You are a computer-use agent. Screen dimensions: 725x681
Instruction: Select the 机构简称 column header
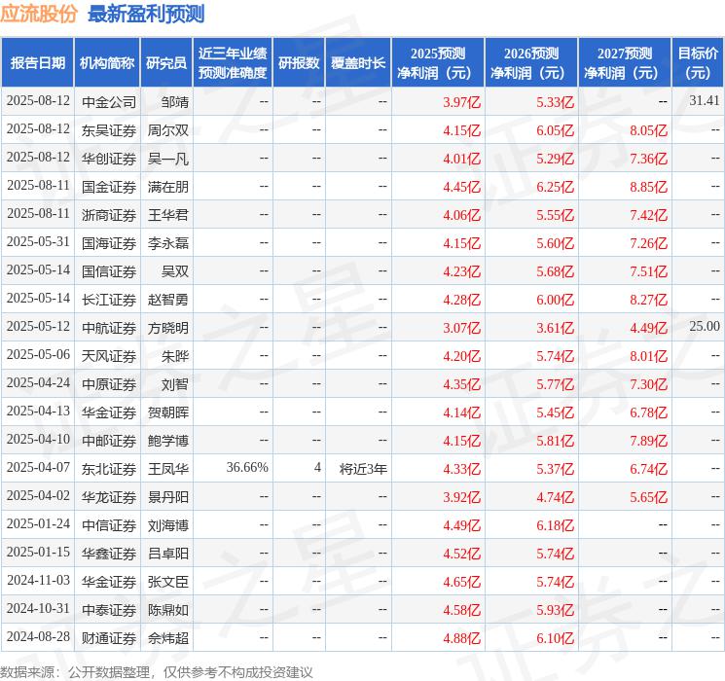[x=107, y=63]
